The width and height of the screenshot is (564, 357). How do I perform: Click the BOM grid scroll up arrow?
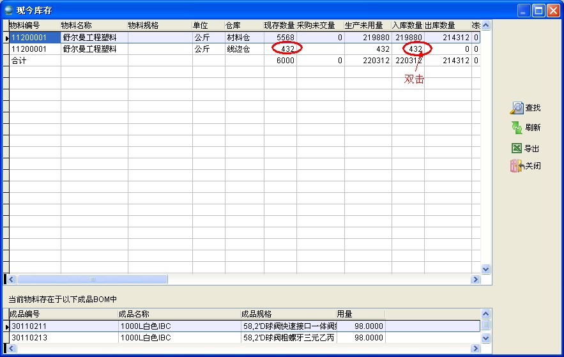[485, 314]
